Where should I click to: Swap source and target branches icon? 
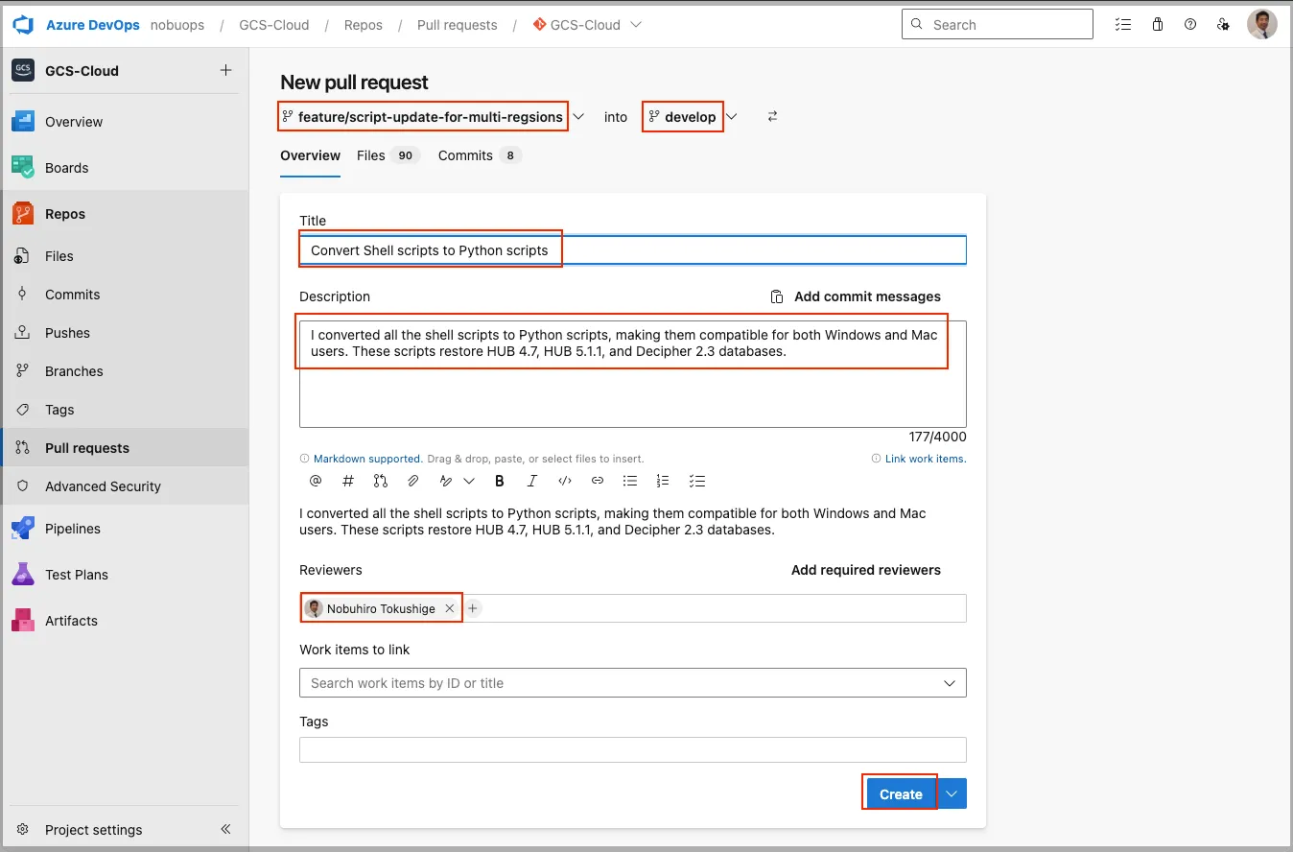coord(772,116)
